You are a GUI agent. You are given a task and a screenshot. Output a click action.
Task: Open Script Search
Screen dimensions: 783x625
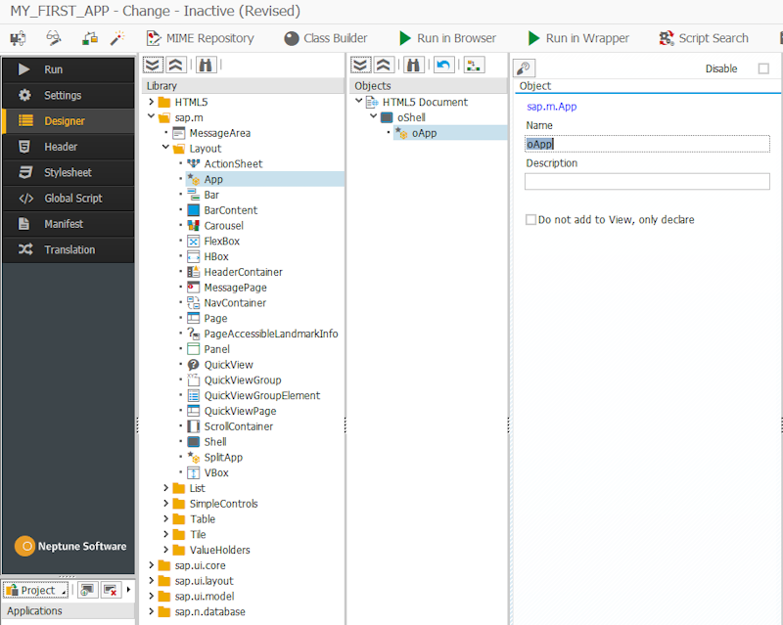pos(703,38)
